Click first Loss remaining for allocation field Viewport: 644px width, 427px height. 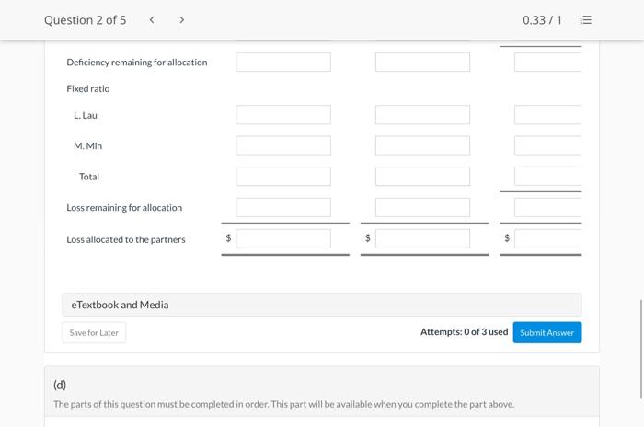(x=283, y=208)
